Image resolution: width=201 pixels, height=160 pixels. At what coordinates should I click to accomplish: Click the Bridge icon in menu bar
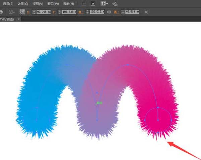84,4
